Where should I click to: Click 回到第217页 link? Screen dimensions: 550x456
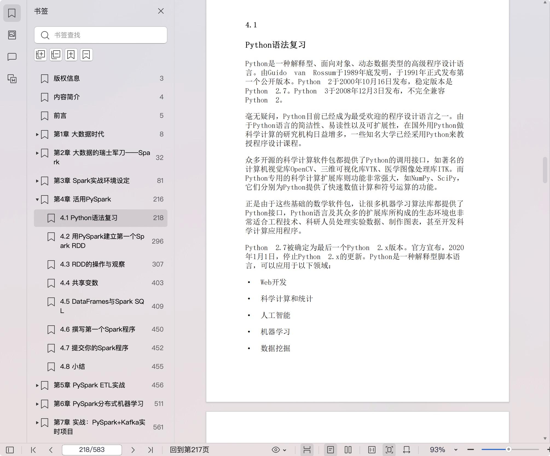click(189, 450)
